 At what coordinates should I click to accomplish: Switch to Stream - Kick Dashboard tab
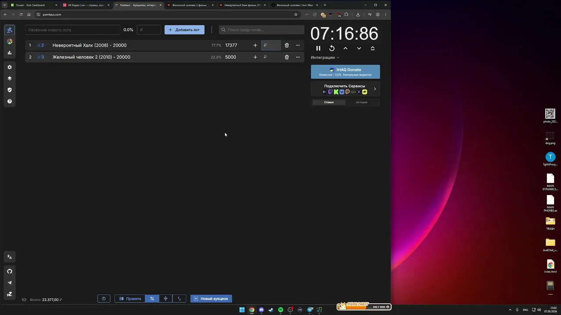tap(34, 5)
